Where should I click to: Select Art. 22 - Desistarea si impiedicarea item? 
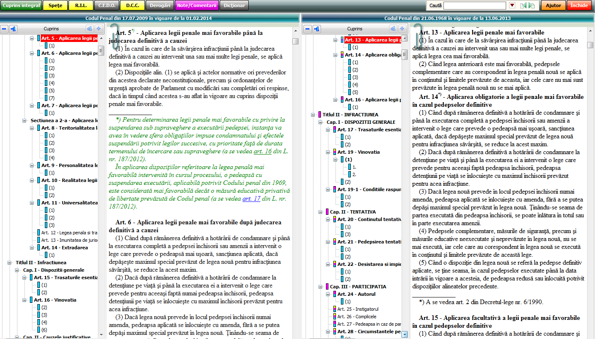click(x=369, y=264)
